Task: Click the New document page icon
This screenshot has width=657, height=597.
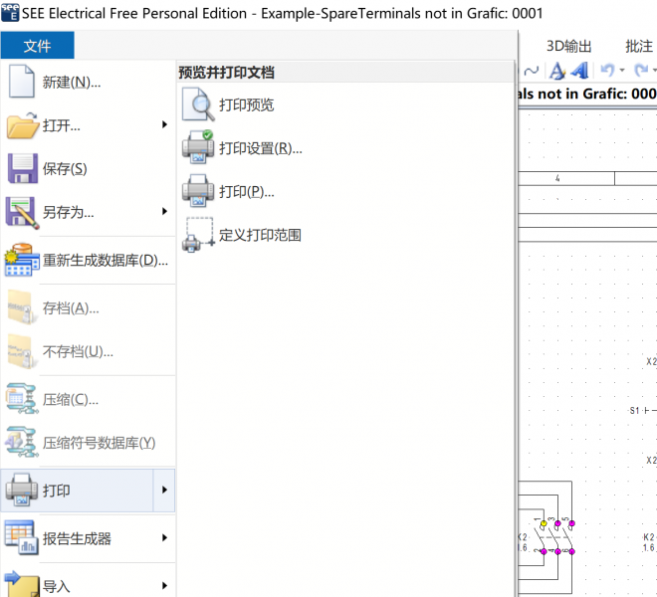Action: tap(21, 81)
